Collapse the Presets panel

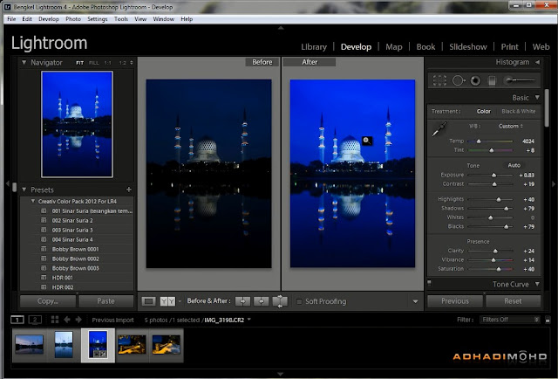[x=24, y=189]
